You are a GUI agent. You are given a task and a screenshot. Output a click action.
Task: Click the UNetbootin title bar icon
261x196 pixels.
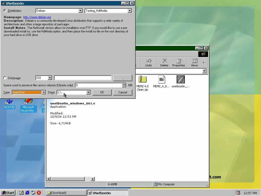click(3, 3)
